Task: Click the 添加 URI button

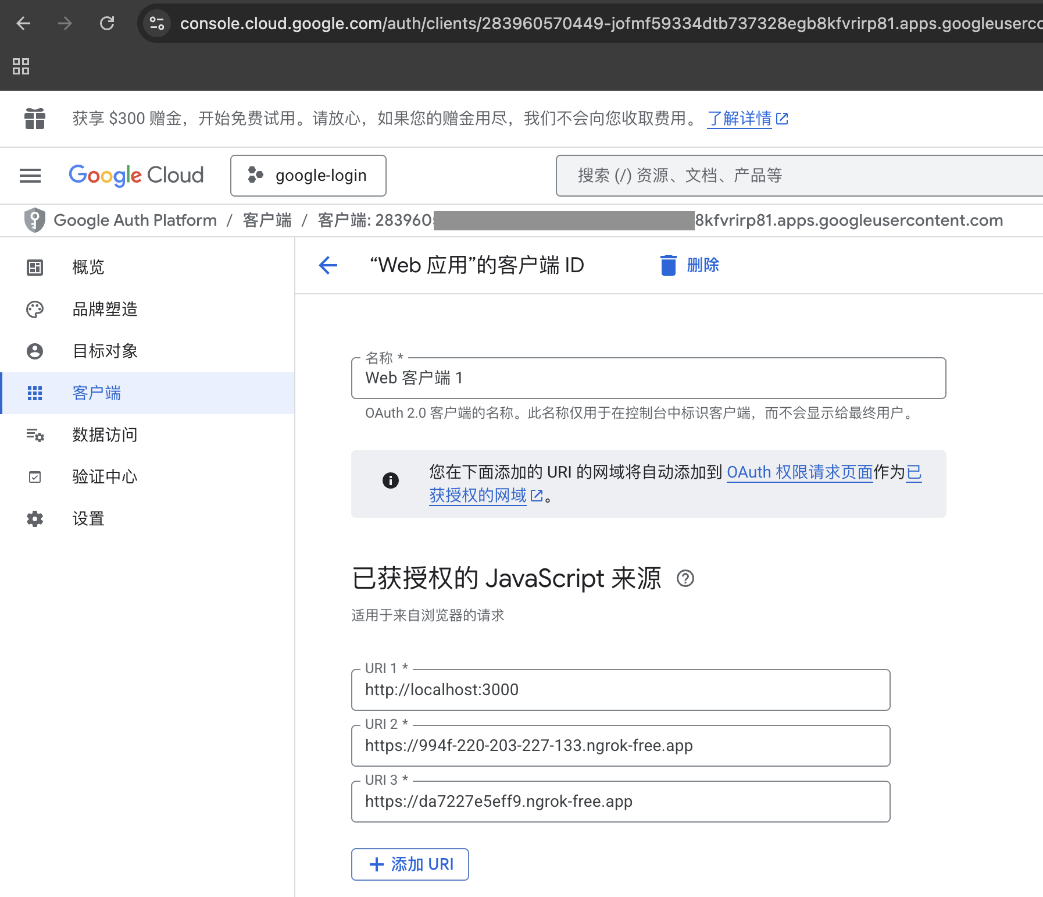Action: coord(410,864)
